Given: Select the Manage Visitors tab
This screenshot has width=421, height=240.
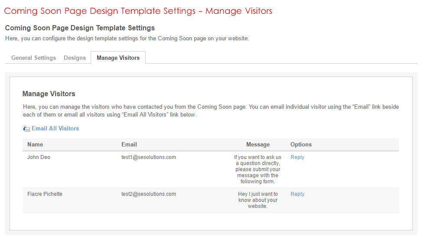Looking at the screenshot, I should coord(118,58).
